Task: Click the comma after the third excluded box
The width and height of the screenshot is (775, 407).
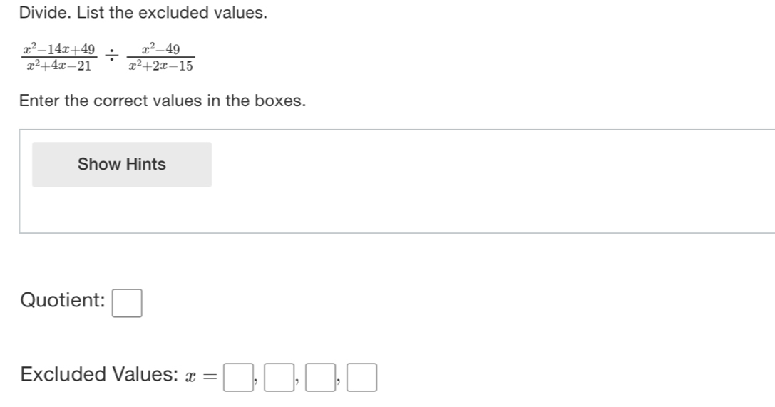Action: [x=339, y=382]
